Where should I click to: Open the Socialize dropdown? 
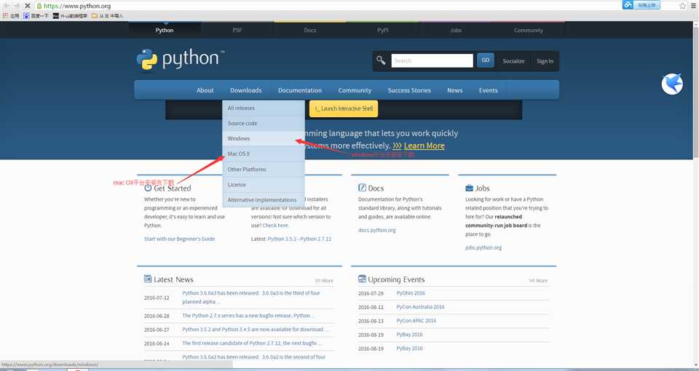pyautogui.click(x=513, y=61)
